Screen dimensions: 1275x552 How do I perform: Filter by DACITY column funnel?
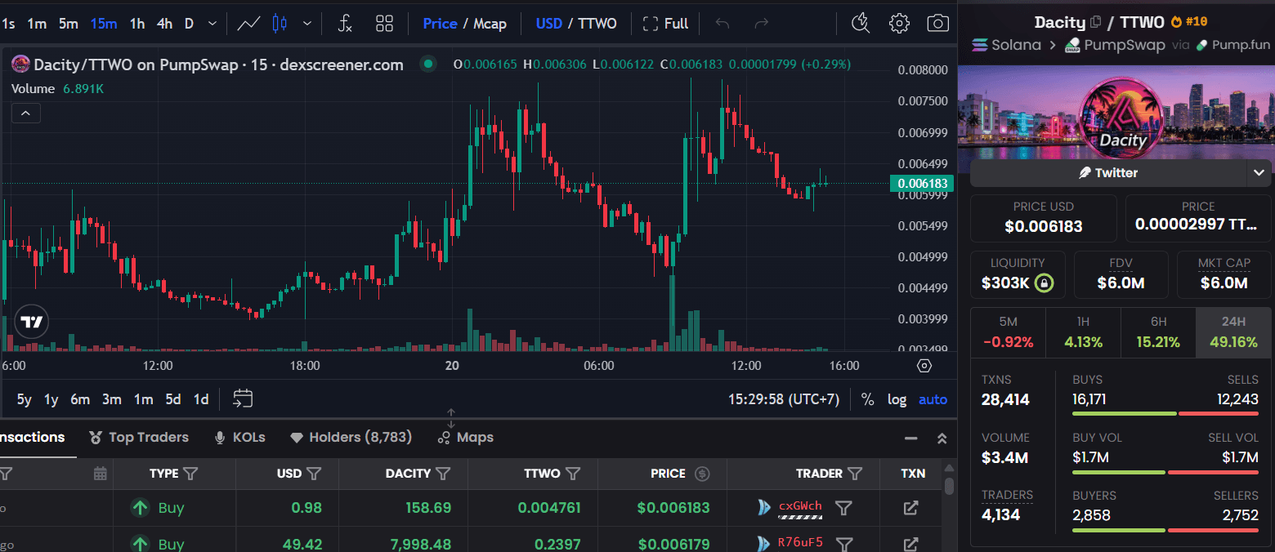[x=443, y=474]
